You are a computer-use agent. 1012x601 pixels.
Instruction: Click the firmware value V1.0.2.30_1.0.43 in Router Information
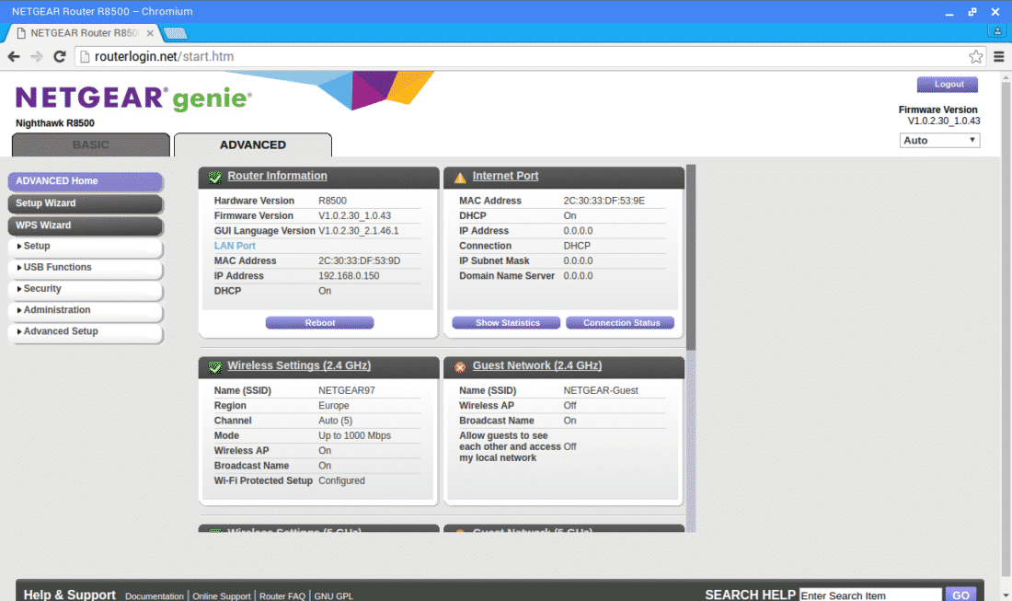click(354, 215)
